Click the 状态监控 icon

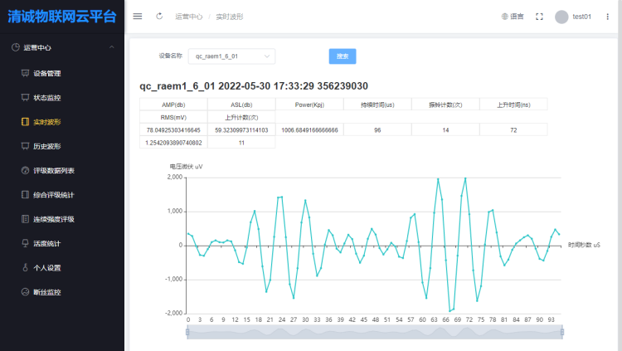(25, 97)
